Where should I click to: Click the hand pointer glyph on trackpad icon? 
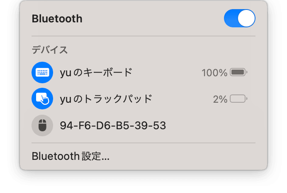click(x=45, y=100)
